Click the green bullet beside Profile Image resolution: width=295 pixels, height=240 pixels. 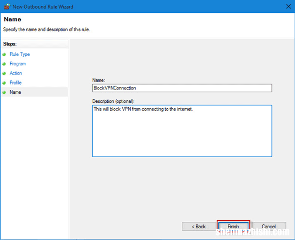click(x=4, y=82)
